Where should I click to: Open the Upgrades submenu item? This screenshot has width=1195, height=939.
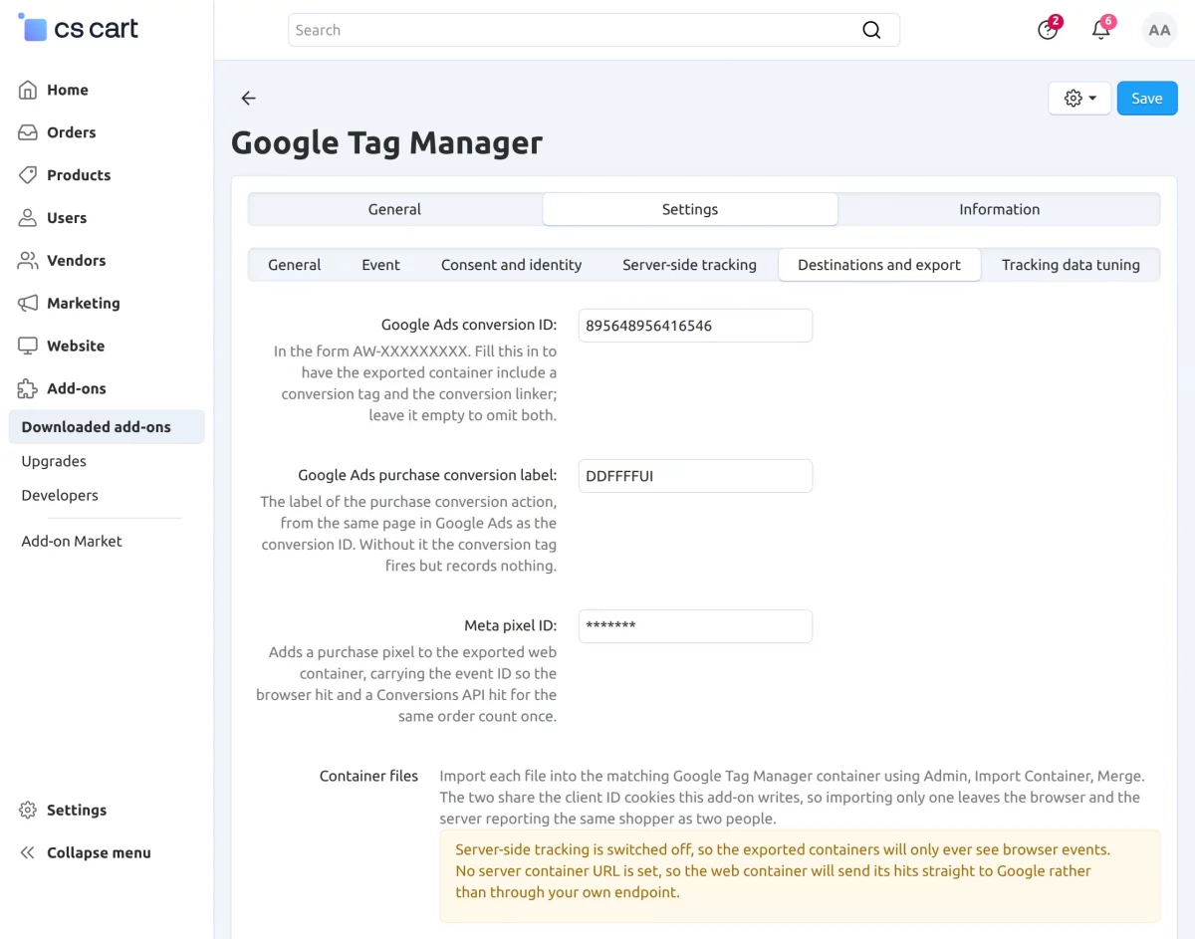click(54, 461)
